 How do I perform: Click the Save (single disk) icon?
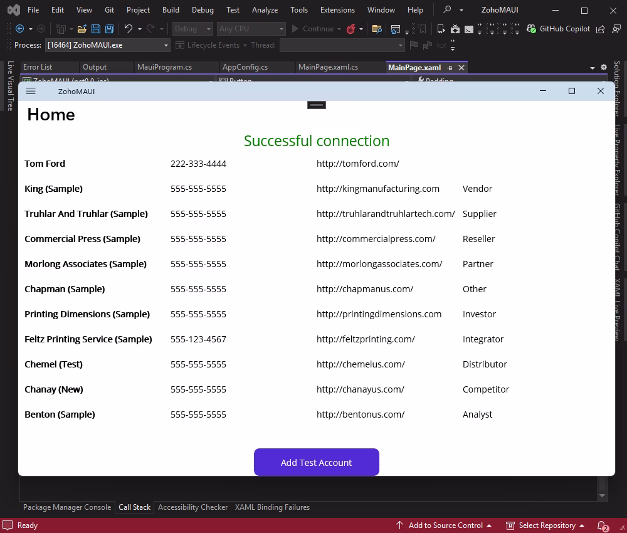click(x=96, y=29)
